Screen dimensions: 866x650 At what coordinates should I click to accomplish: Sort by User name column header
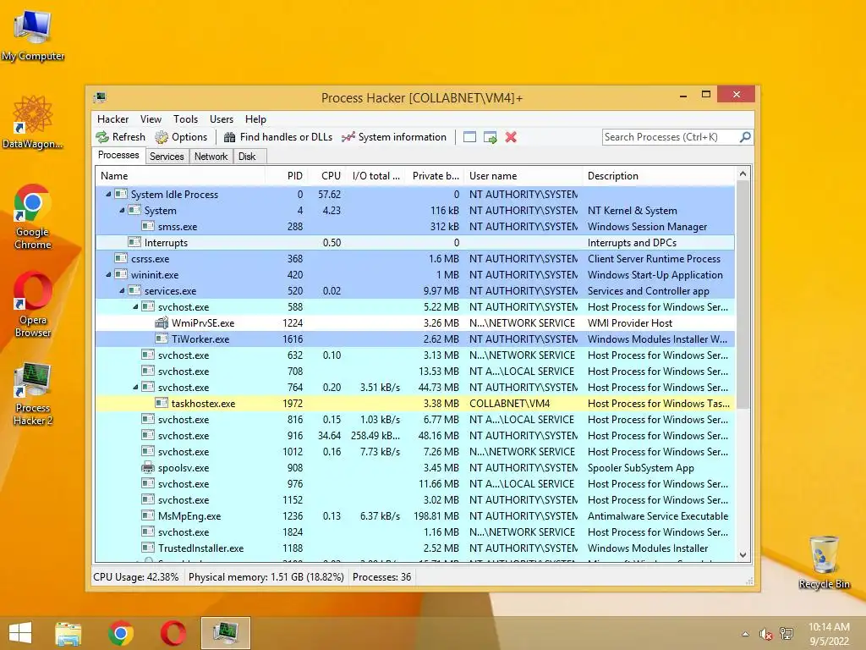[523, 176]
